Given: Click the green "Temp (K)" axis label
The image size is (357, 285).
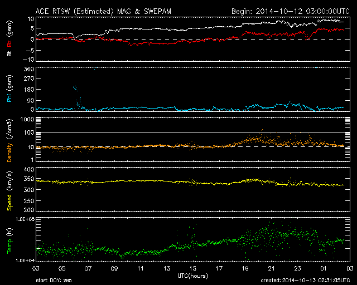Looking at the screenshot, I should [x=9, y=240].
